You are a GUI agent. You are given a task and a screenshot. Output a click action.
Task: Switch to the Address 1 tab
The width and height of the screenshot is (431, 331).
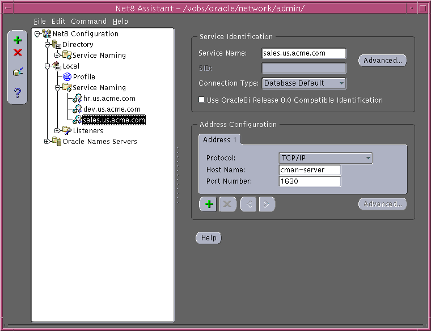click(x=220, y=139)
